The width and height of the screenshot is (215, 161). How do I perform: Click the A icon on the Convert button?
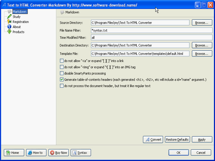148,140
